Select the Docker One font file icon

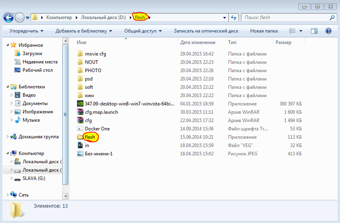(80, 129)
